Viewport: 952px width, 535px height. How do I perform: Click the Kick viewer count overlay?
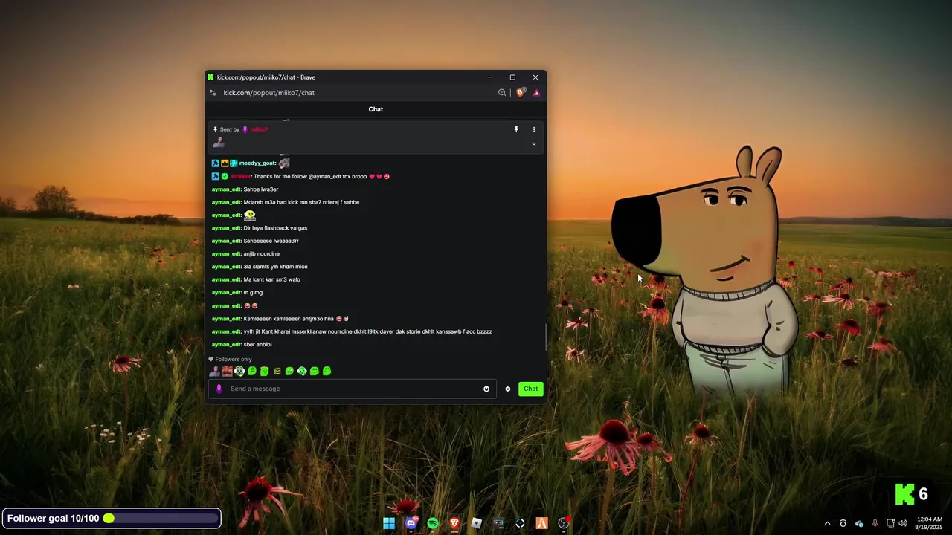tap(912, 494)
